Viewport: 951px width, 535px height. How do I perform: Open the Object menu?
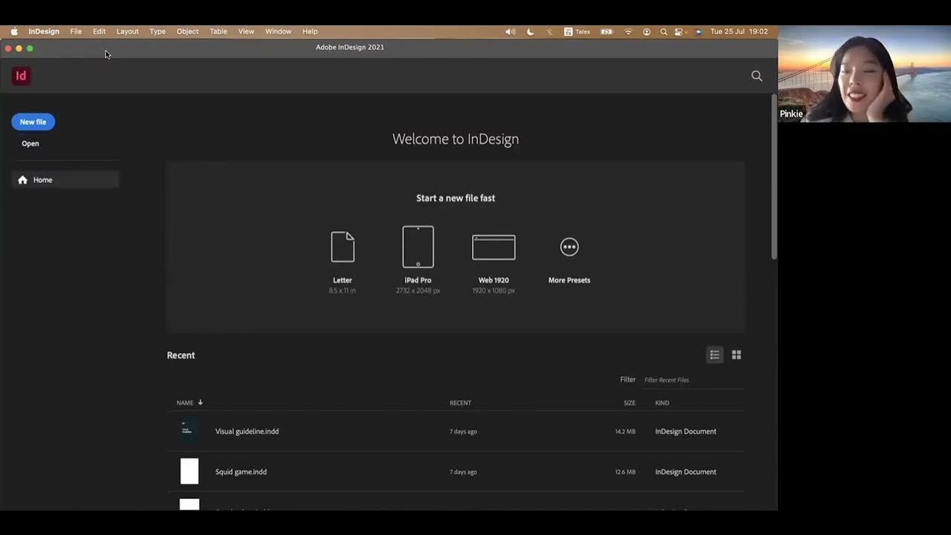[187, 31]
